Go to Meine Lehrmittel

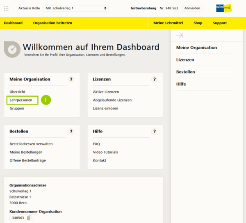pyautogui.click(x=168, y=23)
